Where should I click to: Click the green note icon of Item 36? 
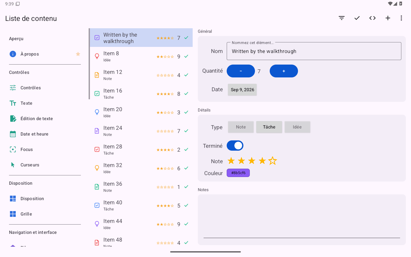coord(97,187)
